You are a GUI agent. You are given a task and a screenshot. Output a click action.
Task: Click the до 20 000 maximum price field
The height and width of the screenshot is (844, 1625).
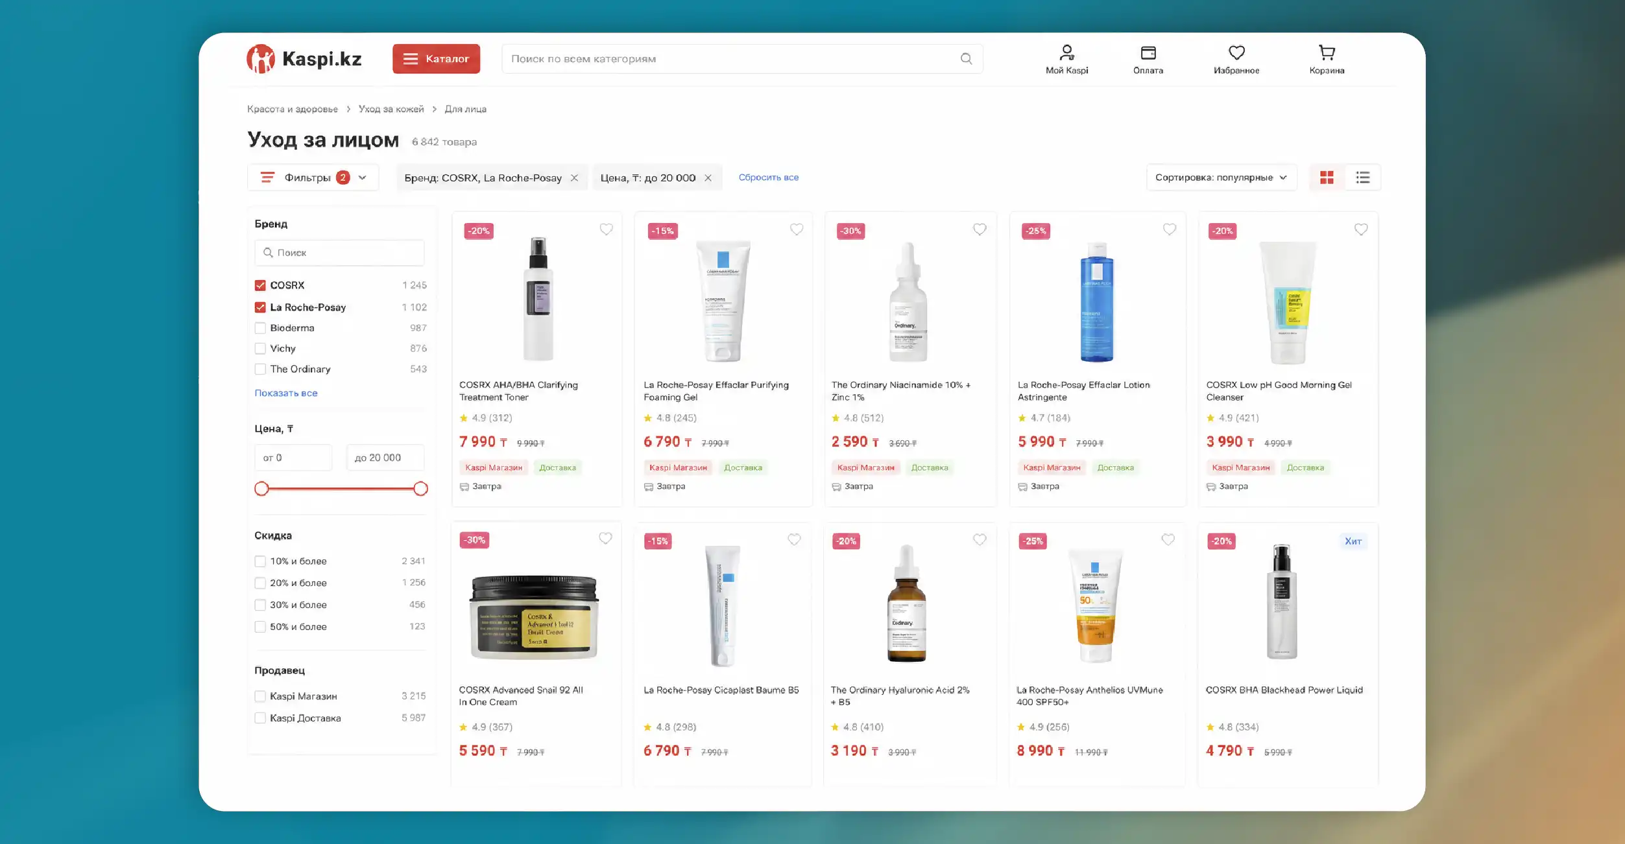click(385, 458)
